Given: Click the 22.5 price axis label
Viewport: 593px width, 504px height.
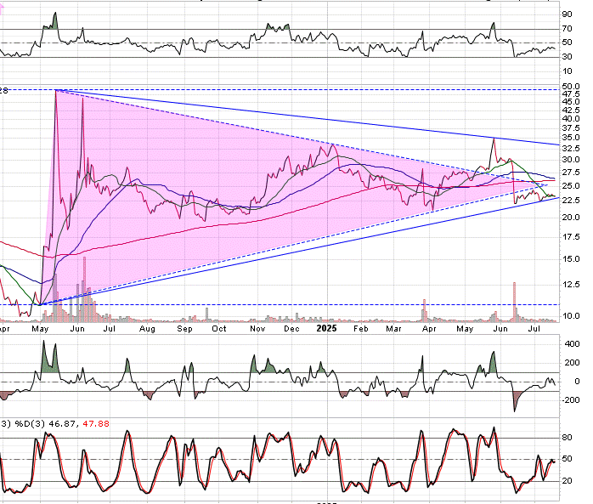Looking at the screenshot, I should (571, 201).
